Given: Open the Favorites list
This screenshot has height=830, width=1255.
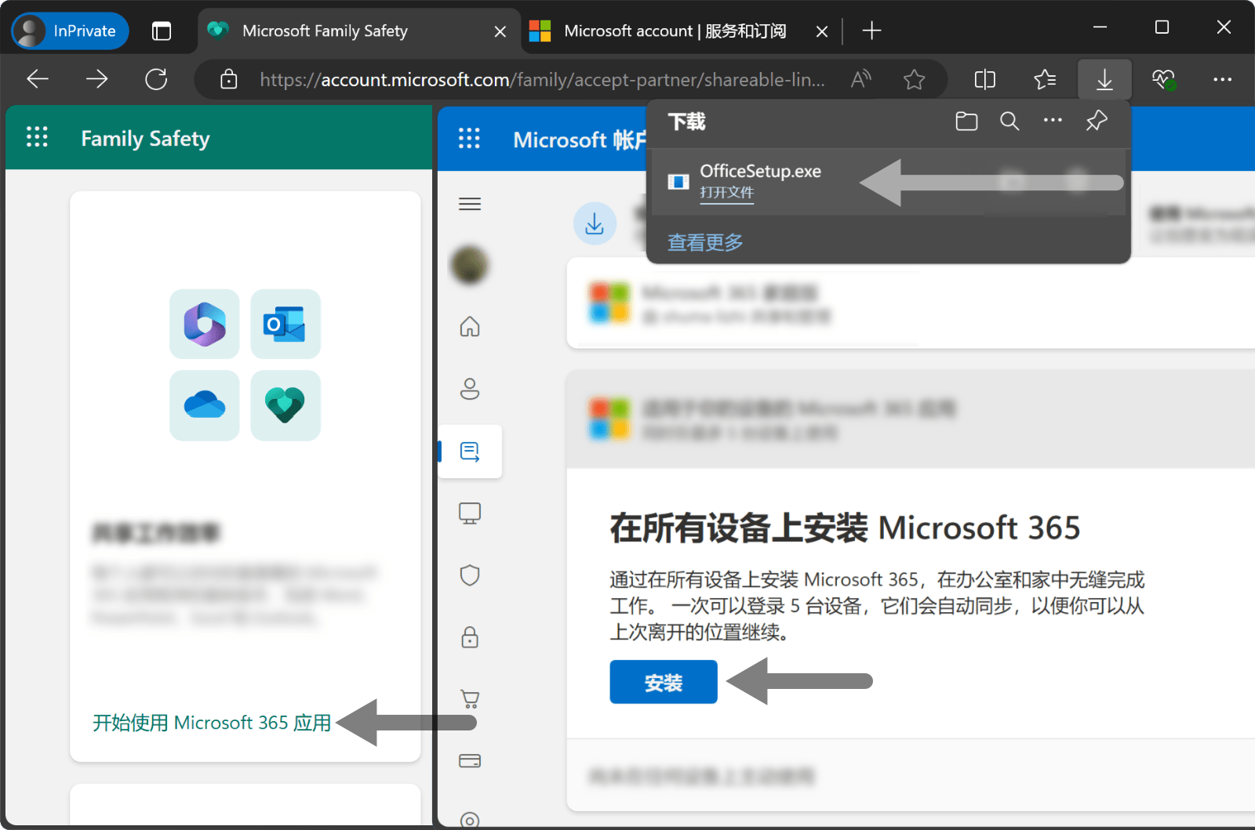Looking at the screenshot, I should tap(1045, 79).
